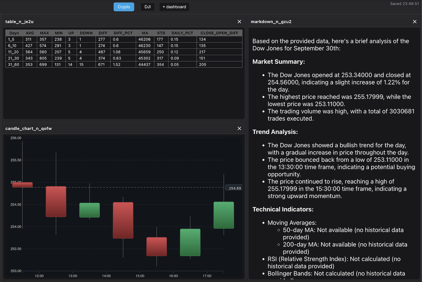Switch to the Crypto dashboard tab
Screen dimensions: 422x282
point(124,7)
